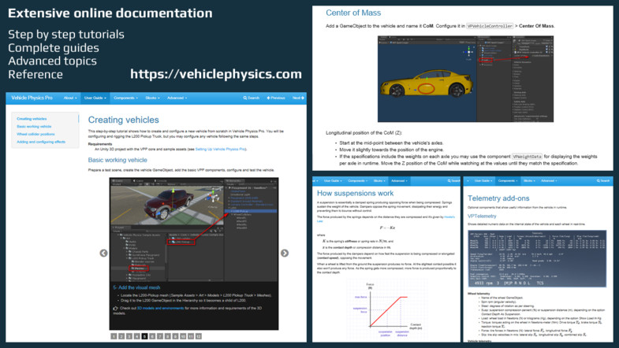The image size is (619, 348).
Task: Select 'Wheel collider positions' in sidebar
Action: tap(35, 134)
